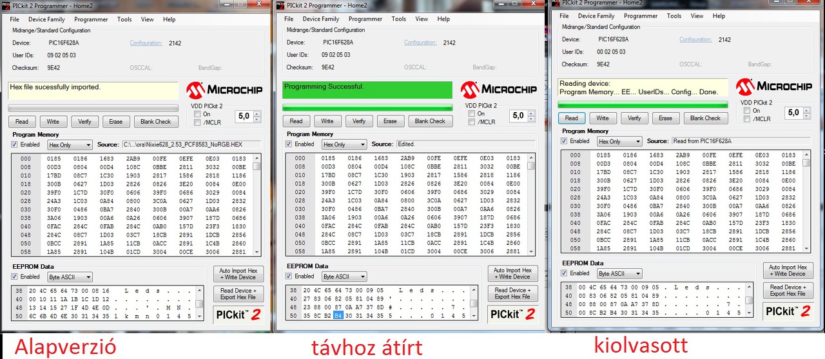Image resolution: width=825 pixels, height=359 pixels.
Task: Toggle VDD On checkbox in Reading device window
Action: [747, 110]
